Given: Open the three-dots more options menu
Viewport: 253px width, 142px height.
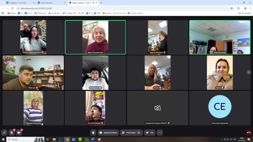Looking at the screenshot, I should tap(160, 132).
